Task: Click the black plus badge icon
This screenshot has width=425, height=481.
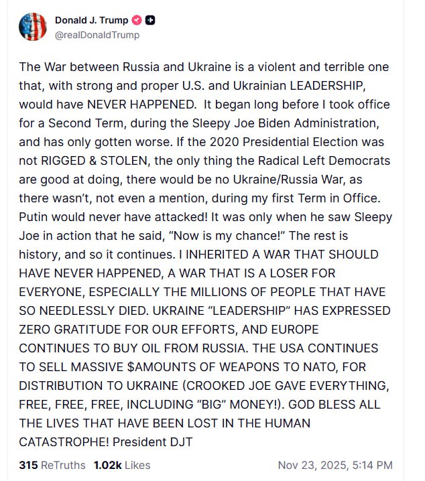Action: 151,21
